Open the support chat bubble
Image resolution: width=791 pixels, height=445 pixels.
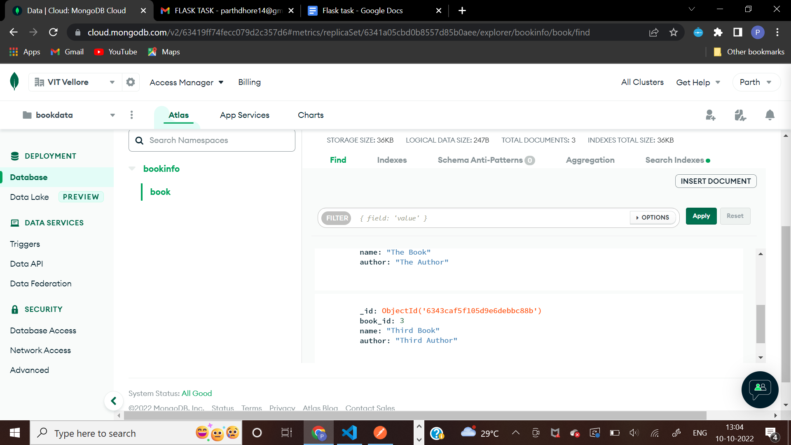[759, 390]
